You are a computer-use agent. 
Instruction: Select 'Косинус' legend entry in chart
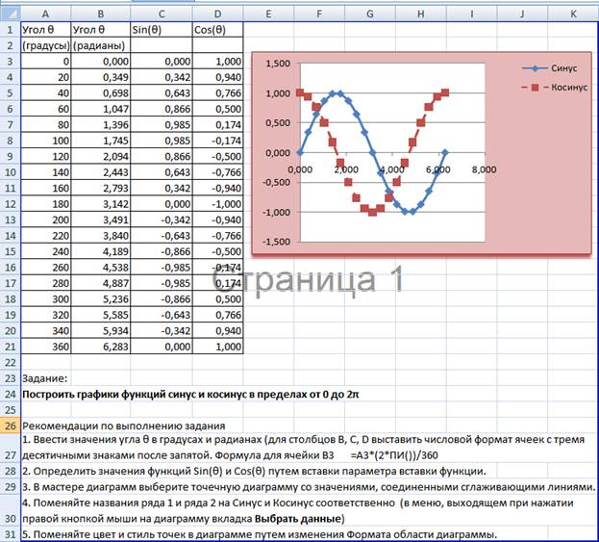point(555,88)
